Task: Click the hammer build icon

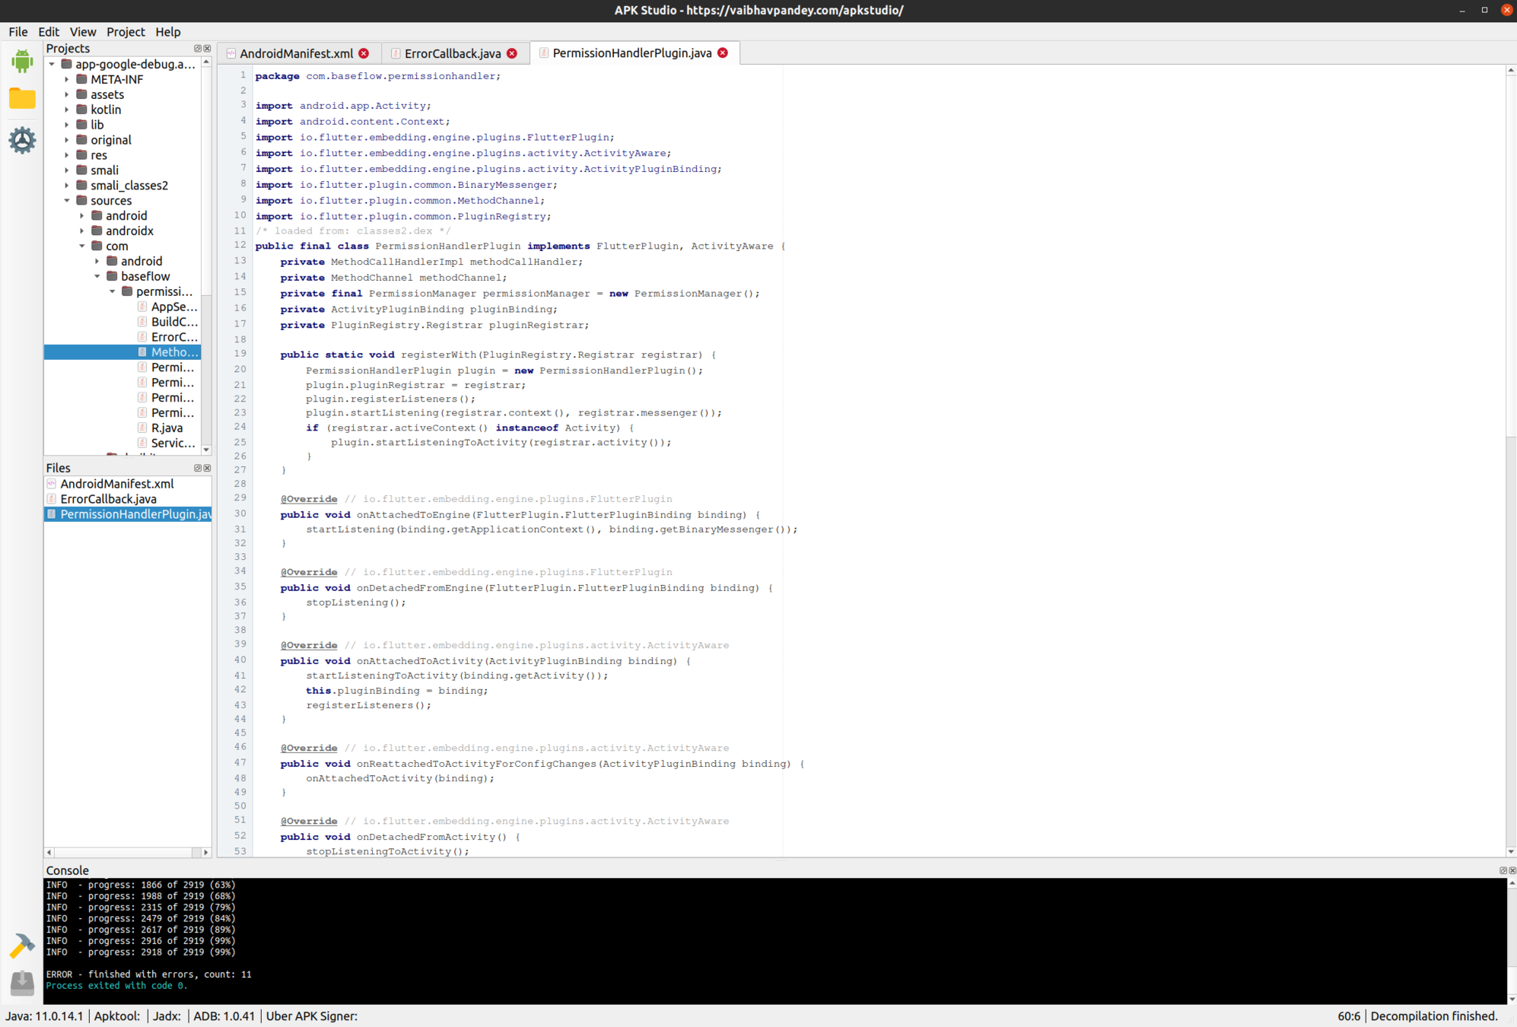Action: [x=22, y=946]
